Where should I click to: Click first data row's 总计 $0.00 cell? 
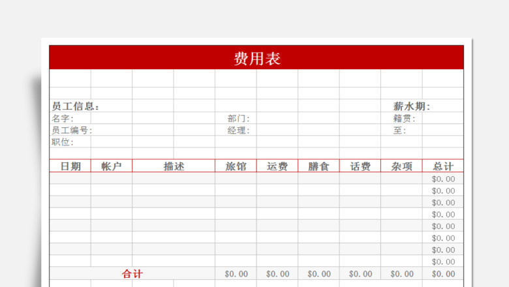[443, 179]
